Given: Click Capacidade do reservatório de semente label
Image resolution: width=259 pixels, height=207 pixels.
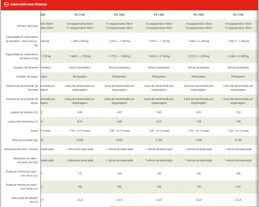Looking at the screenshot, I should pos(22,41).
